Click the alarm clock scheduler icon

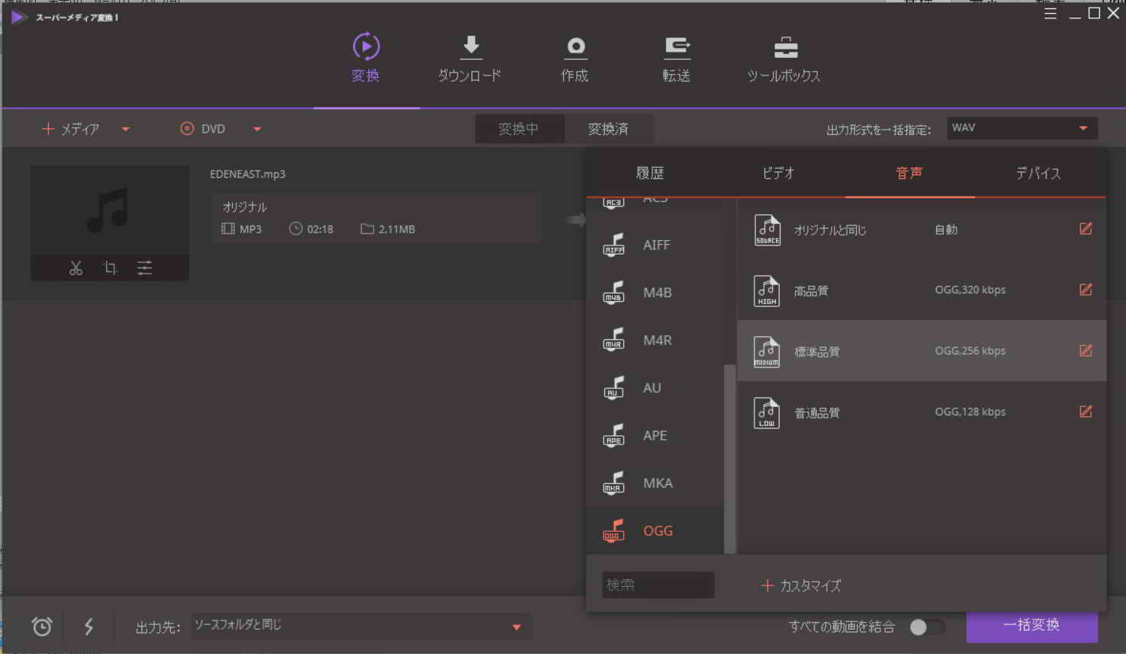(42, 627)
